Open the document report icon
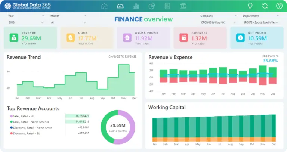 pyautogui.click(x=168, y=6)
